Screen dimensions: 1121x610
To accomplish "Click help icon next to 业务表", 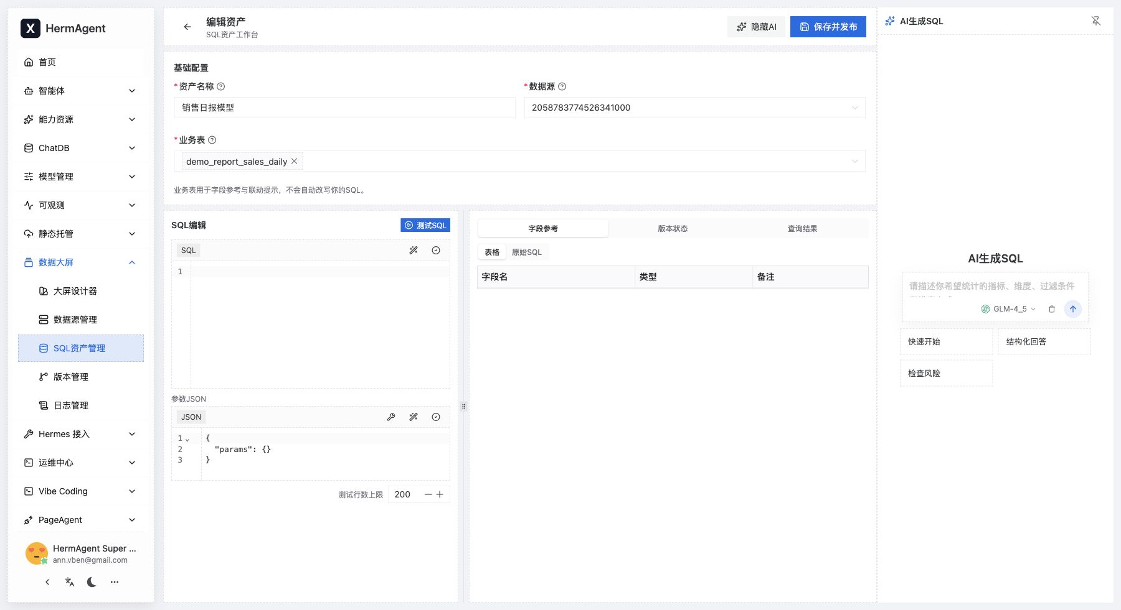I will tap(212, 140).
